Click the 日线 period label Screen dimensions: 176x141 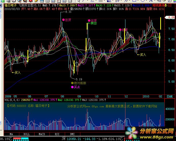(169, 96)
